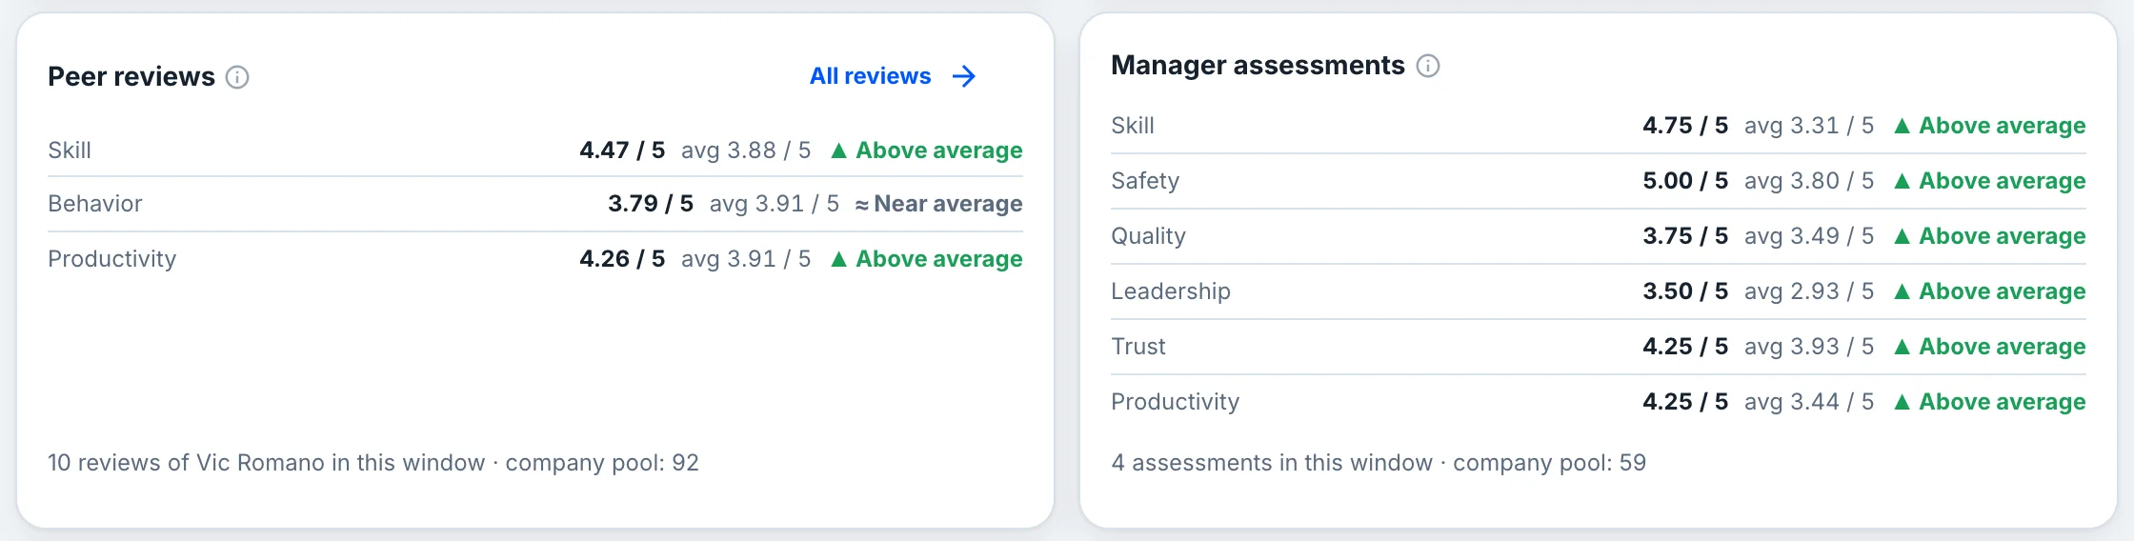This screenshot has height=541, width=2134.
Task: Click avg 3.80 / 5 Safety average
Action: click(x=1809, y=181)
